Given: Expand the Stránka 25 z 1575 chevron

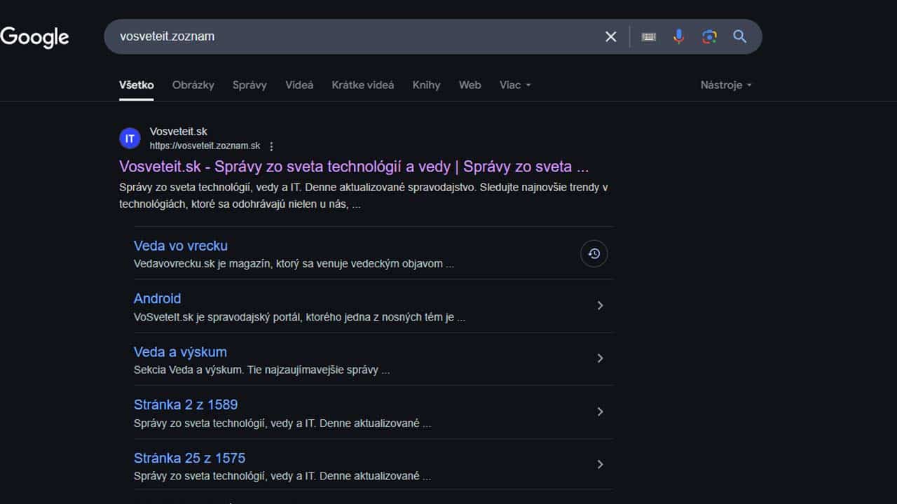Looking at the screenshot, I should point(600,464).
